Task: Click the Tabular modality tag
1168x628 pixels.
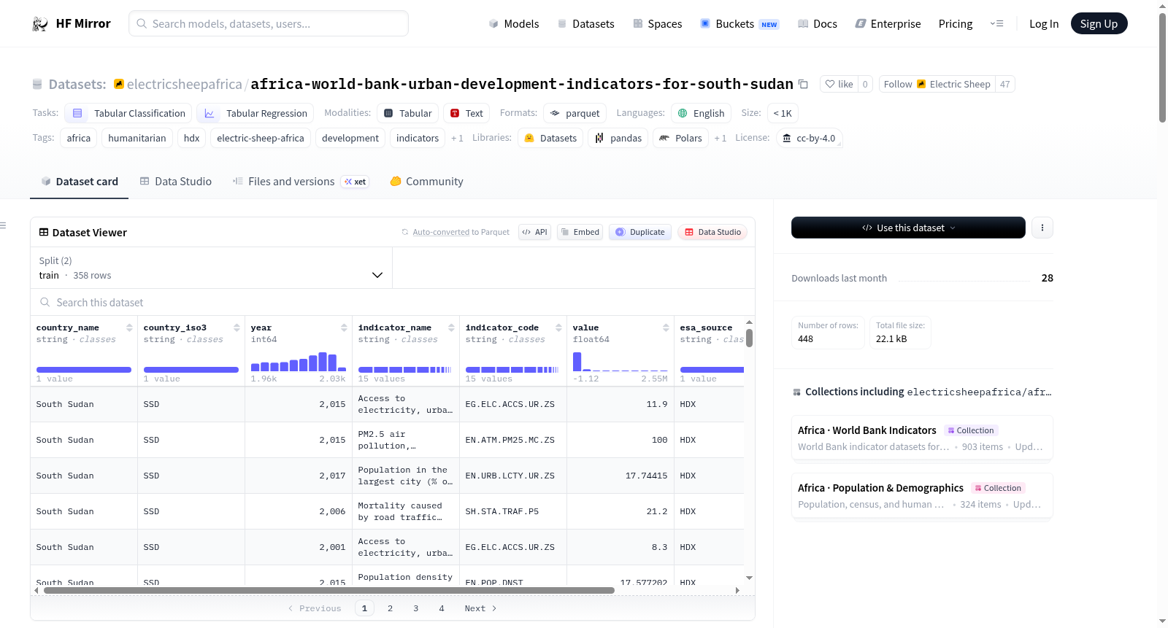Action: [x=408, y=113]
